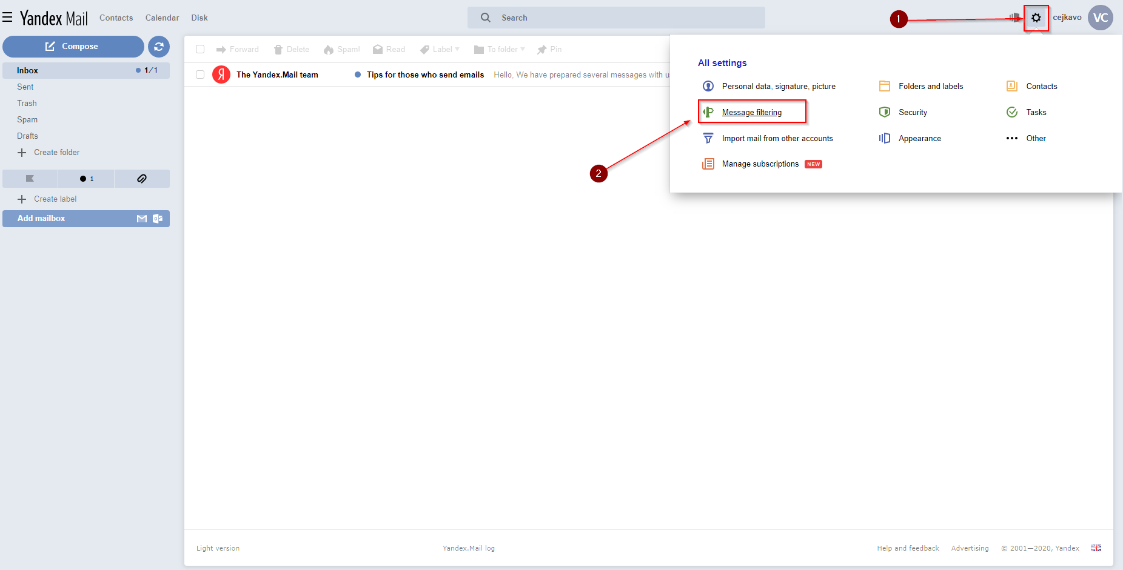This screenshot has width=1123, height=570.
Task: Click the plus icon beside Create folder
Action: (22, 153)
